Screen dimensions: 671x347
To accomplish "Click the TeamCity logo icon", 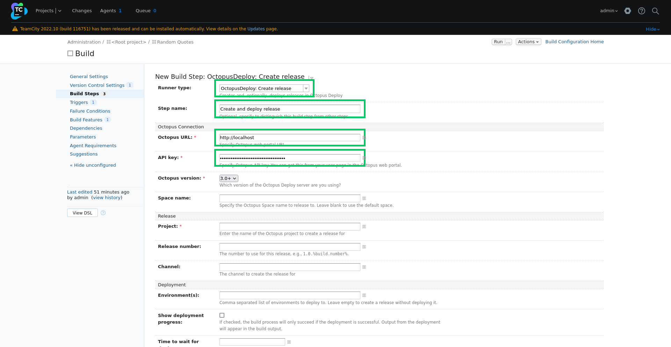I will (x=19, y=11).
